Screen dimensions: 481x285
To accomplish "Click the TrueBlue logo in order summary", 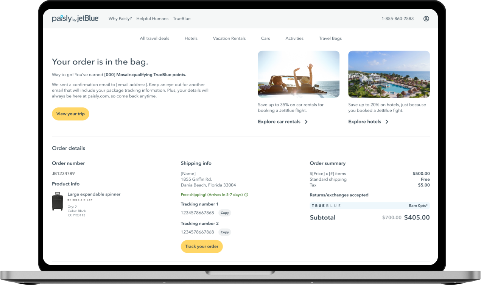I will coord(326,206).
